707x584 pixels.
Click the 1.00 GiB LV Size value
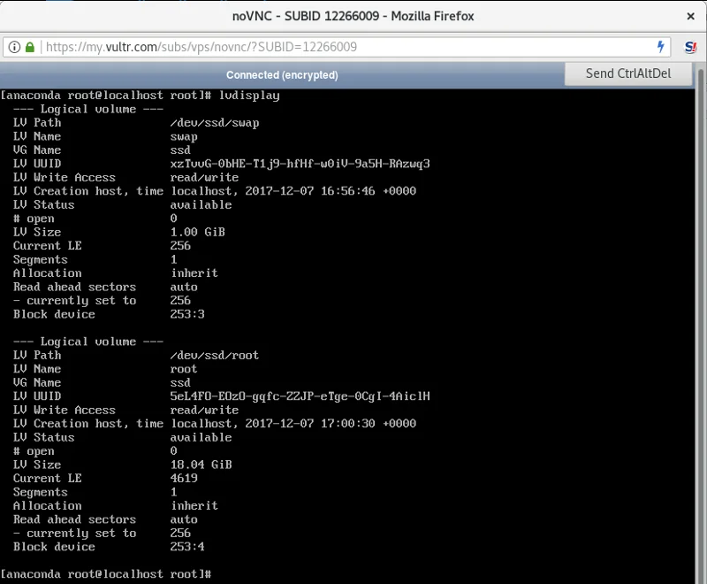pyautogui.click(x=197, y=232)
